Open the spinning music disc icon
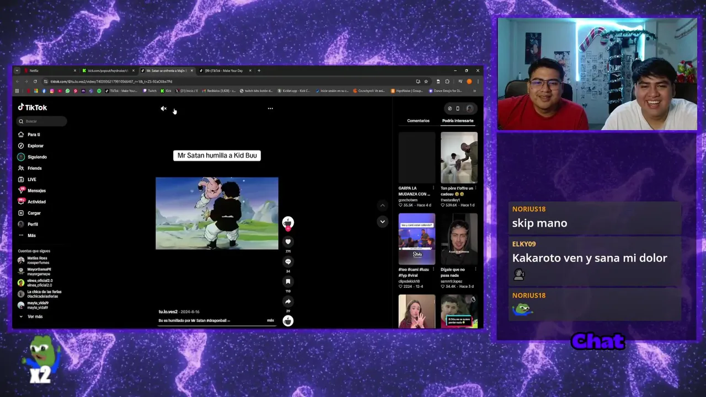Image resolution: width=706 pixels, height=397 pixels. (288, 321)
